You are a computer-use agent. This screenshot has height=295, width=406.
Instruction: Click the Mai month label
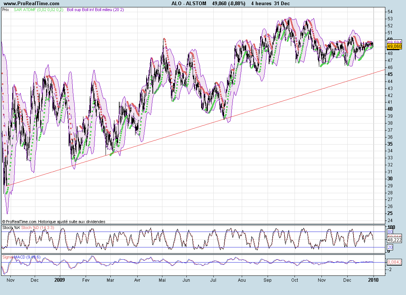(x=162, y=280)
